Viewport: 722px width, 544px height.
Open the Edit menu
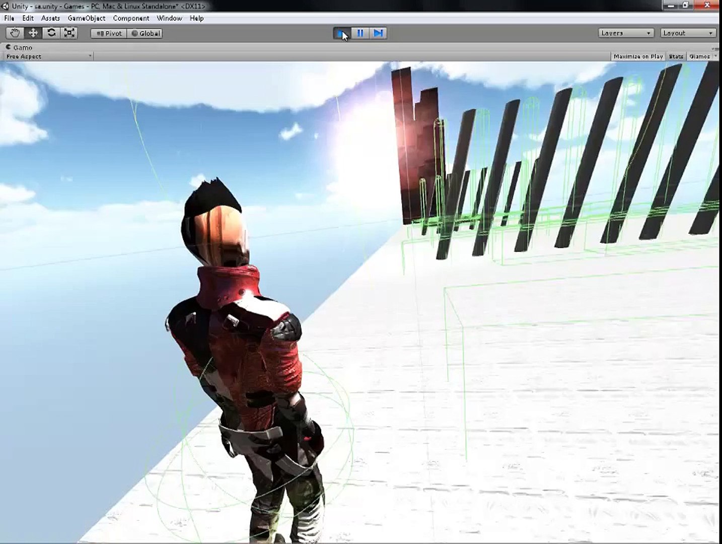click(28, 18)
